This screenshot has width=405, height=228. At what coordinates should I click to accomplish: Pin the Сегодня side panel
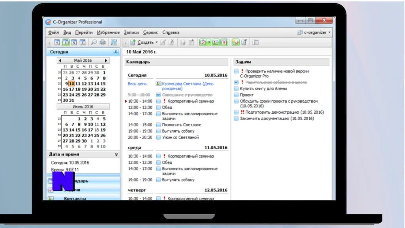click(x=116, y=52)
